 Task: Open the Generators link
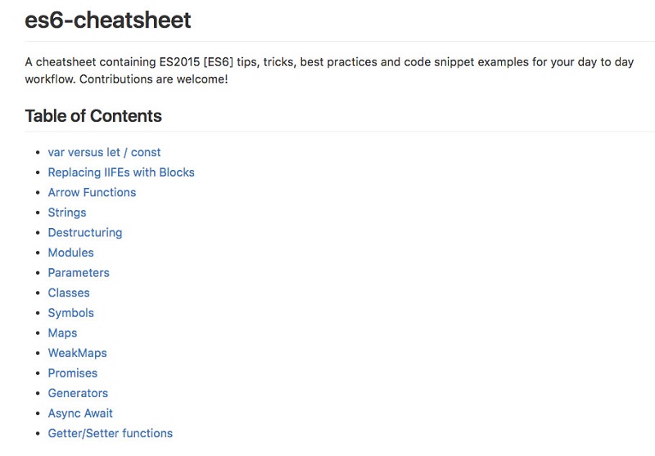coord(78,393)
